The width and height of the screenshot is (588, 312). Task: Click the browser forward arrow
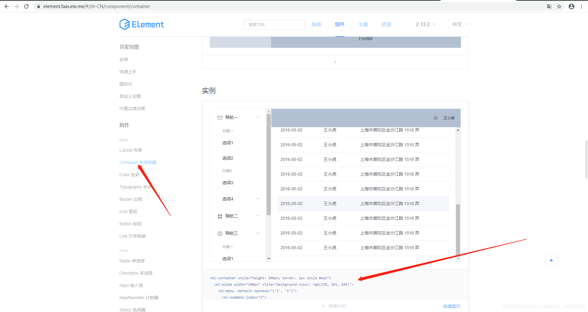pos(17,6)
